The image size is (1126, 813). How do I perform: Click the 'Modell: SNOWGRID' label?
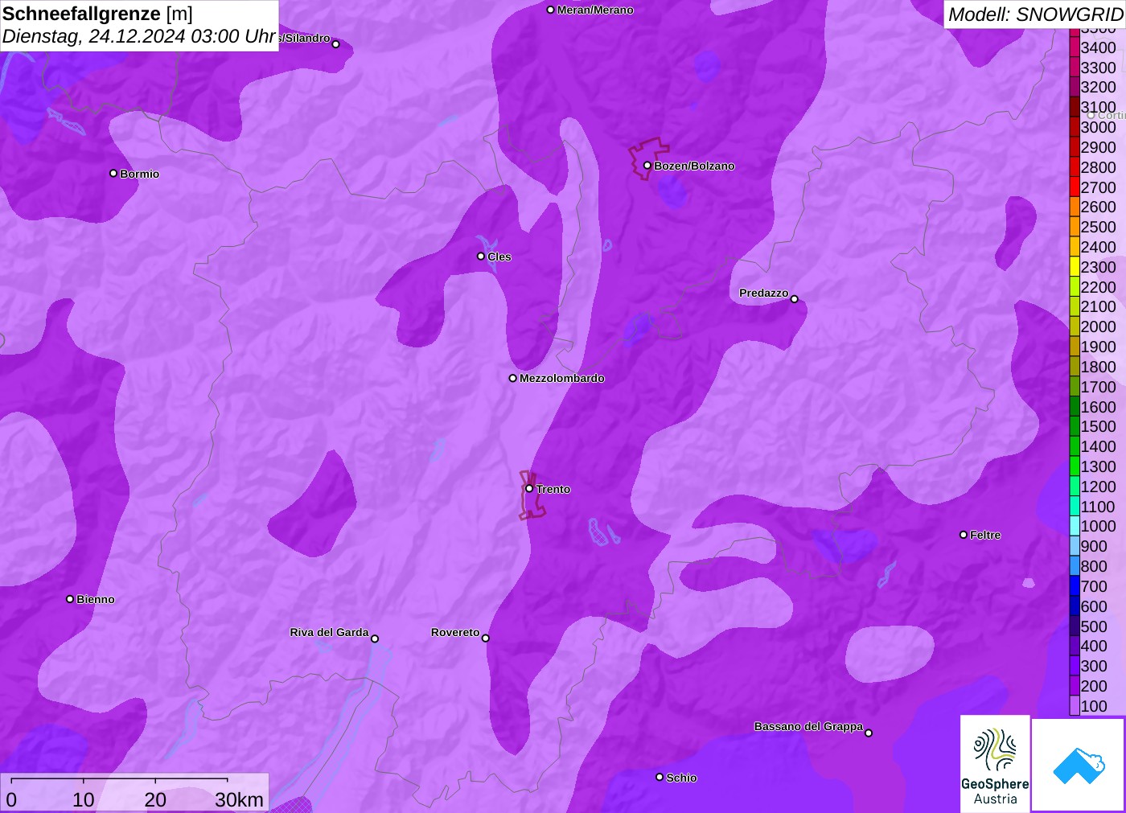coord(1036,14)
